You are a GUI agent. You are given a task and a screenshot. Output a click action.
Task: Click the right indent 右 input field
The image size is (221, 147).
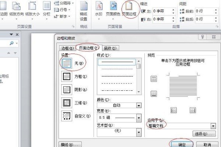coord(162,19)
